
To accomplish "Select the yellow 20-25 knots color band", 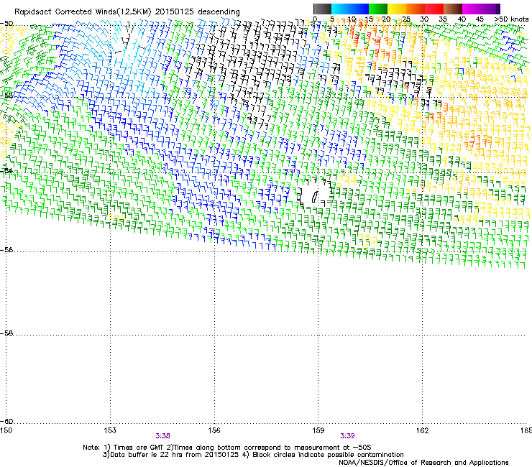I will pos(397,9).
